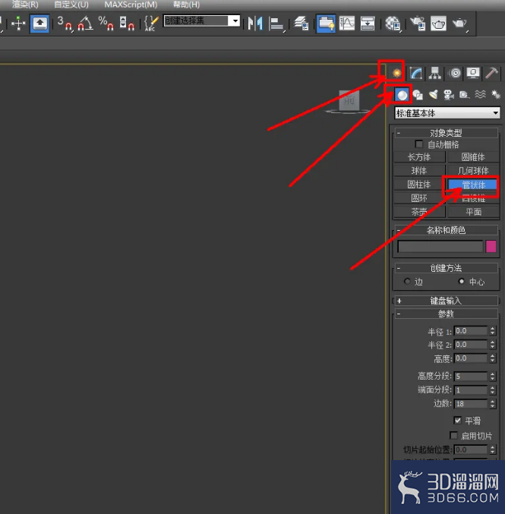Click Render Production teapot icon
505x514 pixels.
pos(459,24)
